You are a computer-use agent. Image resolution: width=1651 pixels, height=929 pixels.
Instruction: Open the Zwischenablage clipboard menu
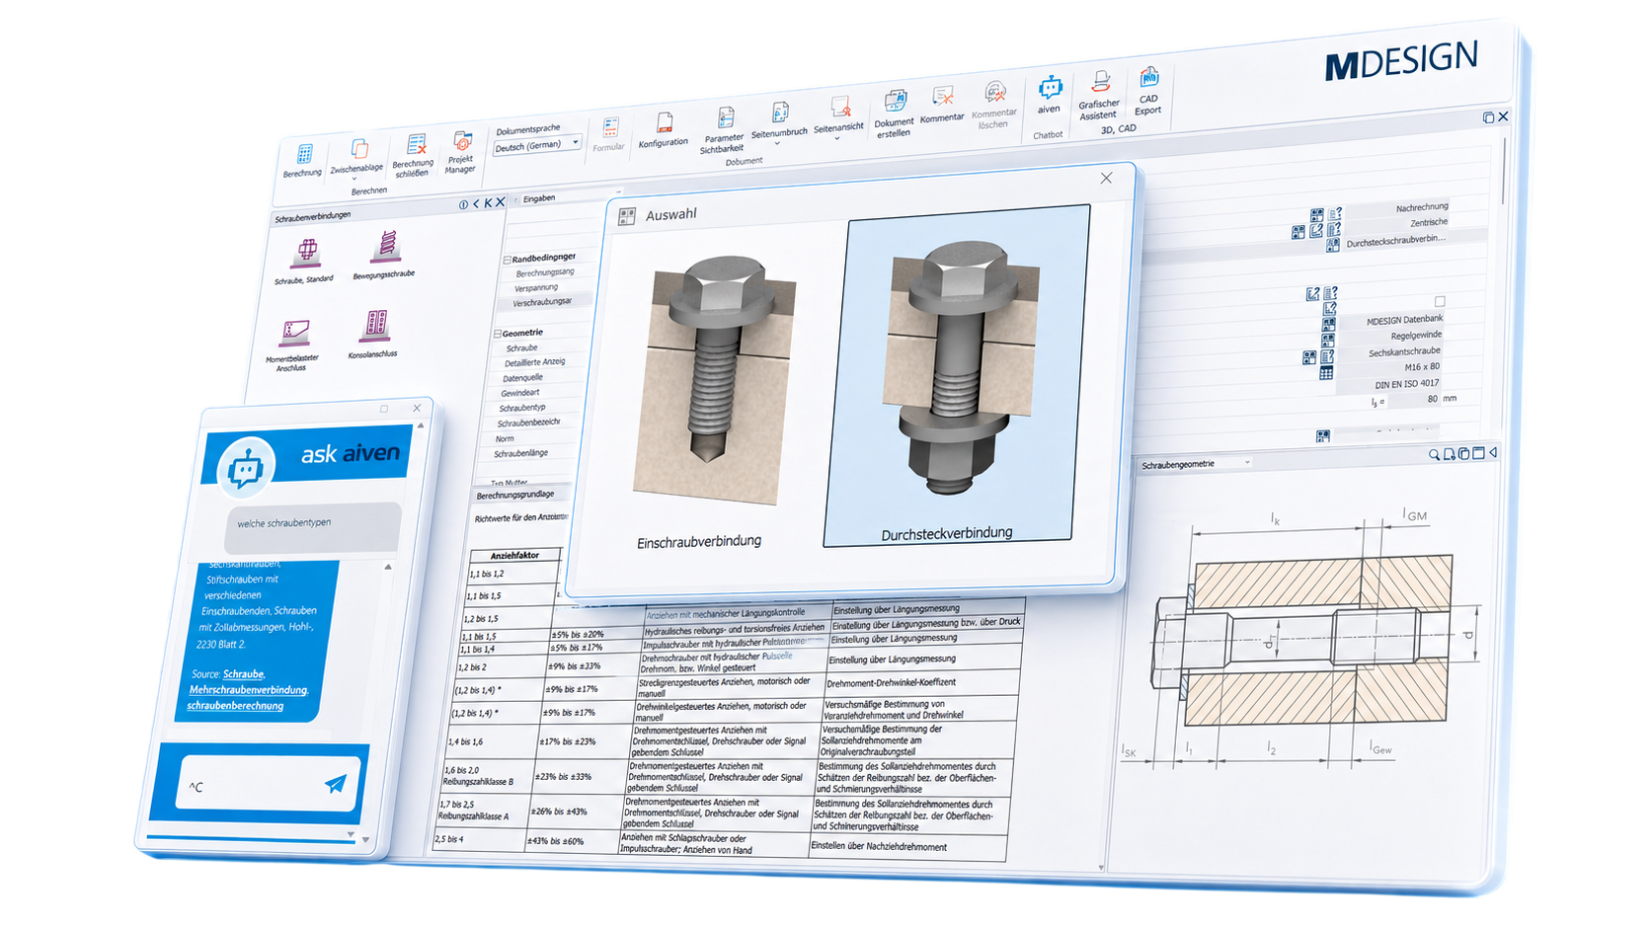(357, 158)
